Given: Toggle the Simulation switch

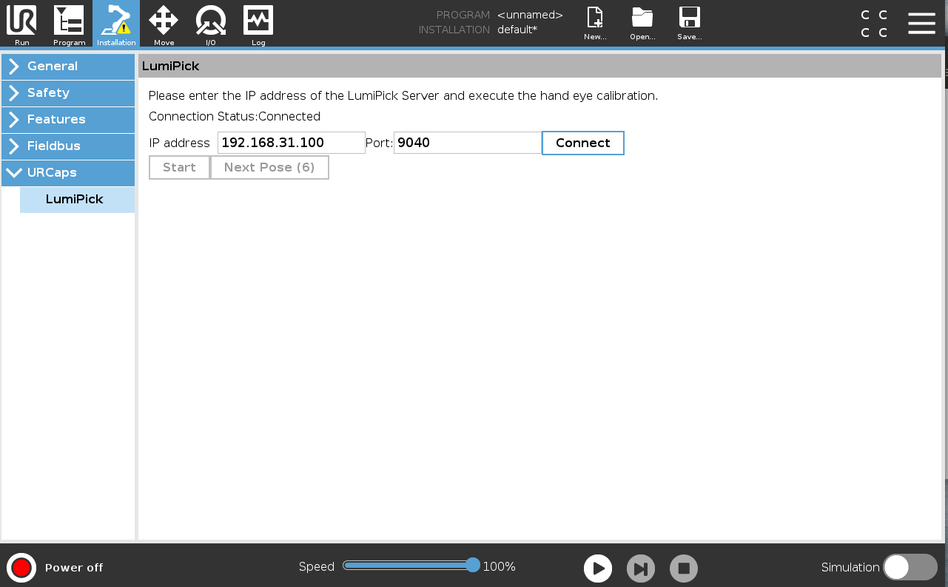Looking at the screenshot, I should pyautogui.click(x=910, y=567).
